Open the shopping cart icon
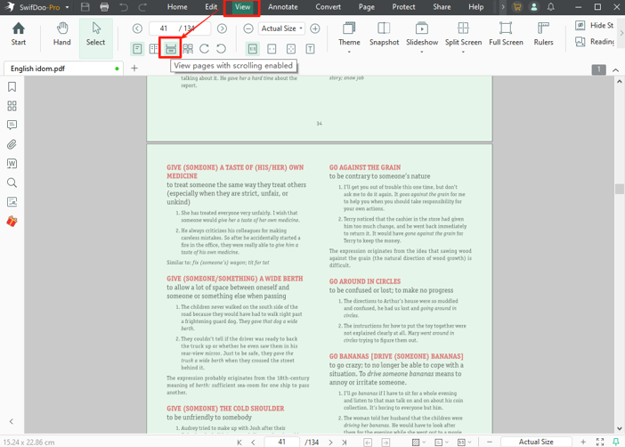 (517, 7)
